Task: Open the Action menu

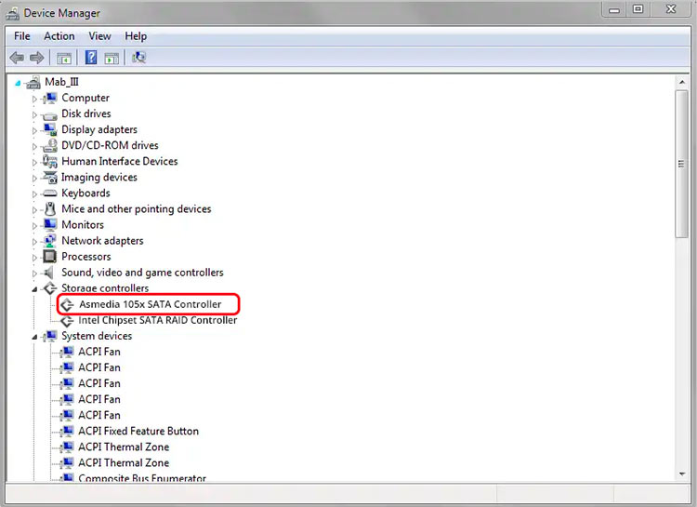Action: pos(59,36)
